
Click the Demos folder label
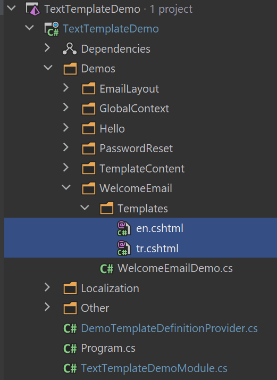click(x=98, y=69)
